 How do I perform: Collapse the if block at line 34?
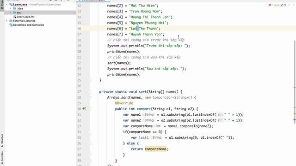[90, 132]
